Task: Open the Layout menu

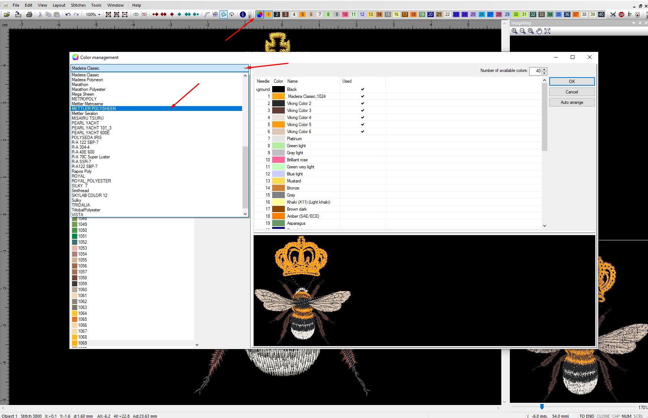Action: coord(59,5)
